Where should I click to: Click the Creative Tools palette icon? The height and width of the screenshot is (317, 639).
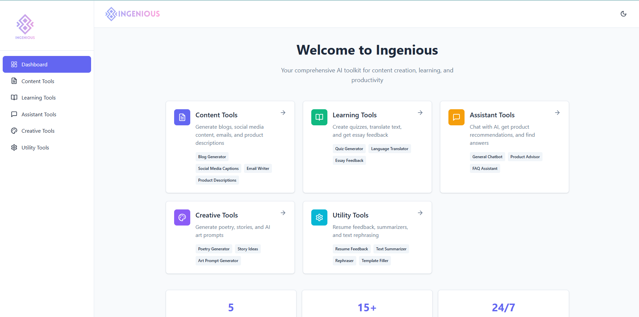182,217
